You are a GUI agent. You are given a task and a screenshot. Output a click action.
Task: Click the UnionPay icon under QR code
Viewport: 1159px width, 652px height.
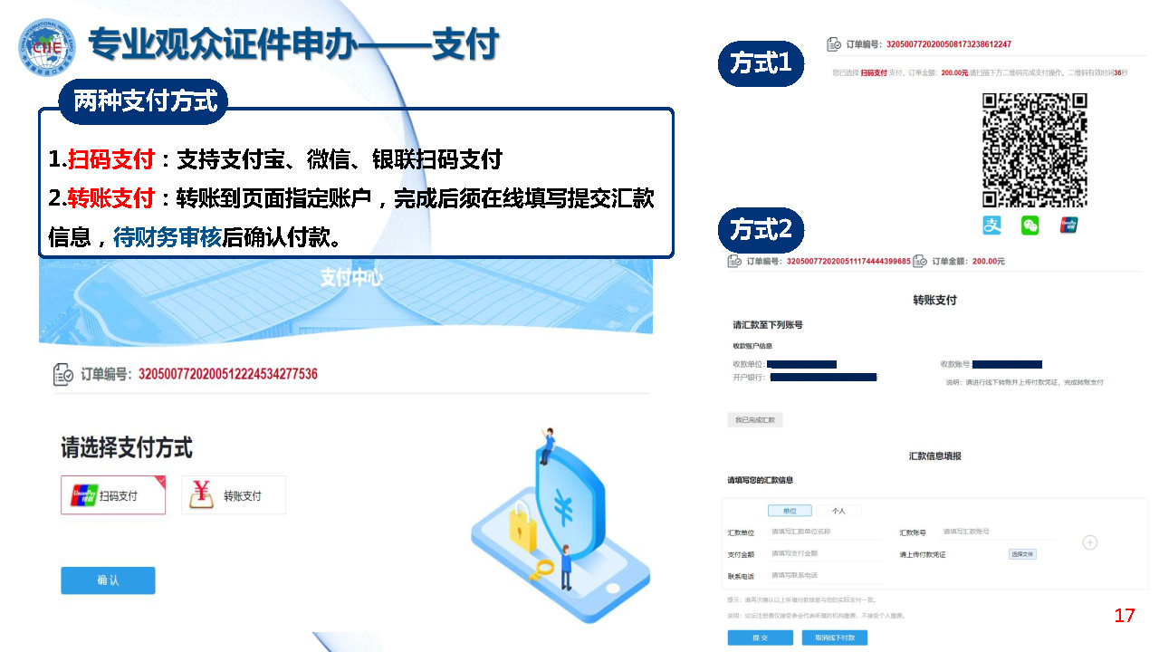[x=1068, y=225]
